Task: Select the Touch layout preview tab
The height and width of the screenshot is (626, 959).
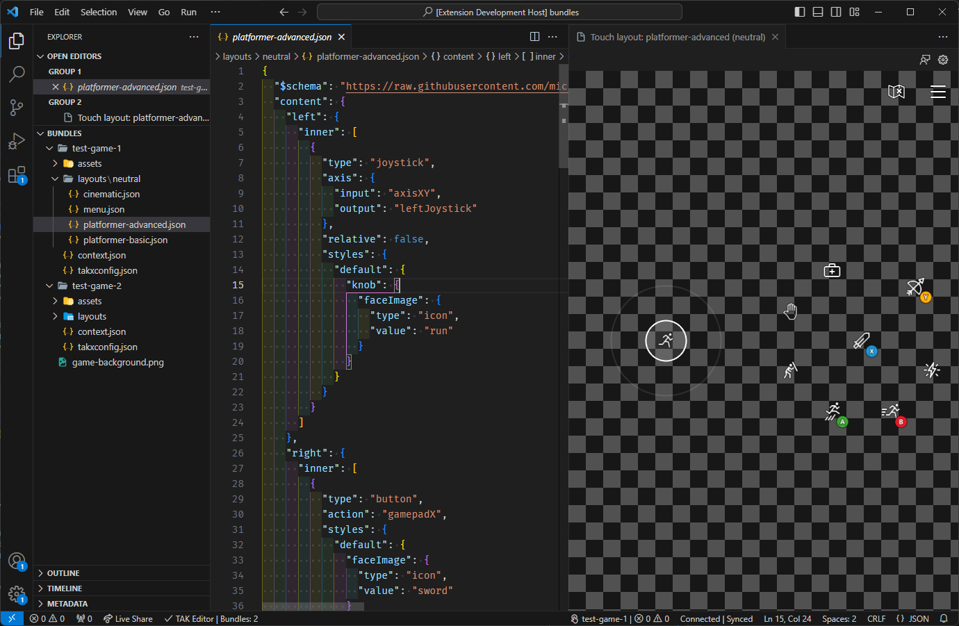Action: [678, 37]
